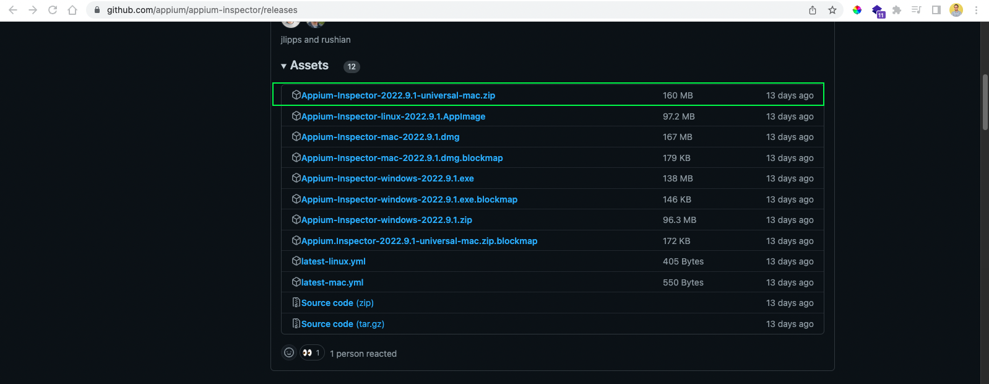Toggle the browser side panel icon

tap(936, 10)
